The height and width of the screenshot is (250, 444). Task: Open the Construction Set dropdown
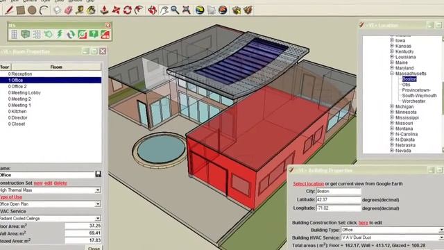[x=98, y=190]
